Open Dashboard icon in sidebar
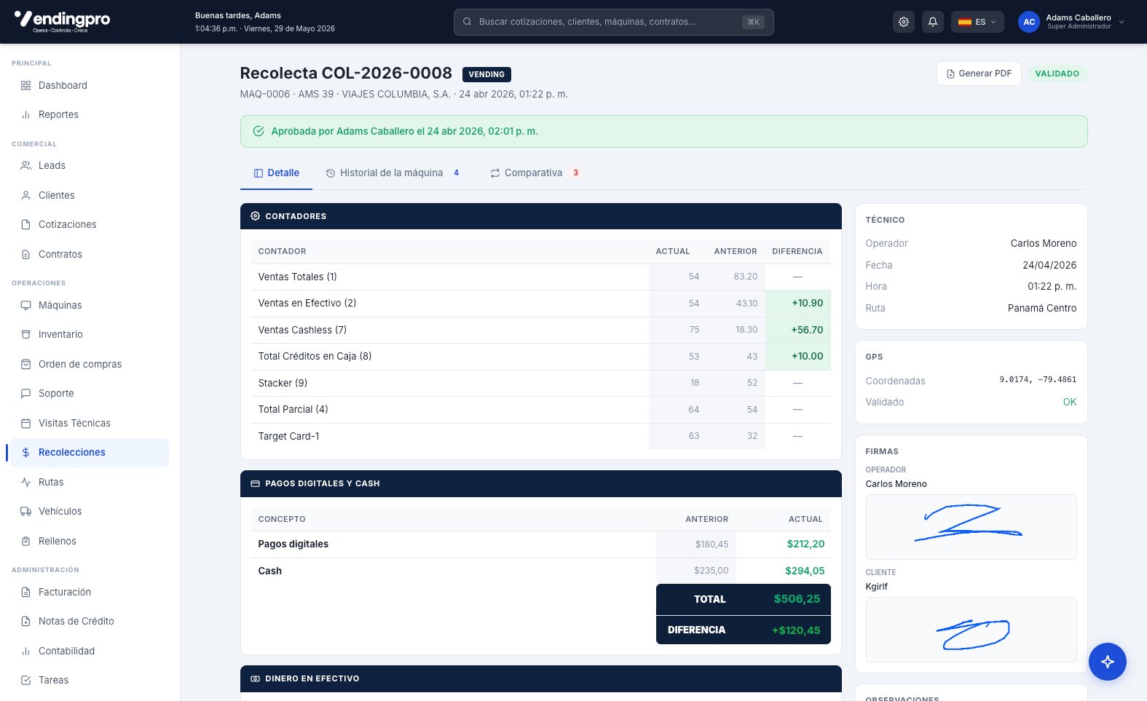The height and width of the screenshot is (701, 1147). pyautogui.click(x=26, y=85)
